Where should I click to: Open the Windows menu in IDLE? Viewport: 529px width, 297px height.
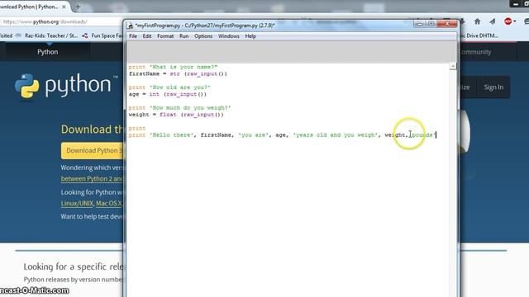click(228, 36)
